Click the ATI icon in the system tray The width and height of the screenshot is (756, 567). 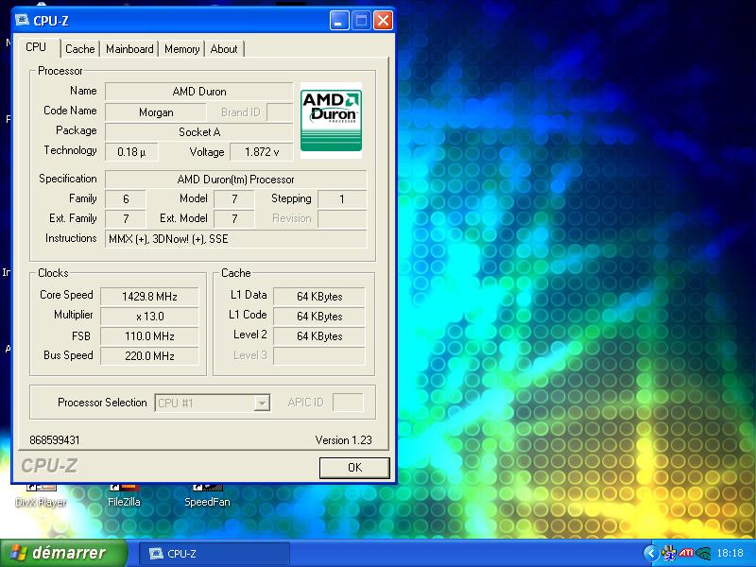click(x=686, y=553)
